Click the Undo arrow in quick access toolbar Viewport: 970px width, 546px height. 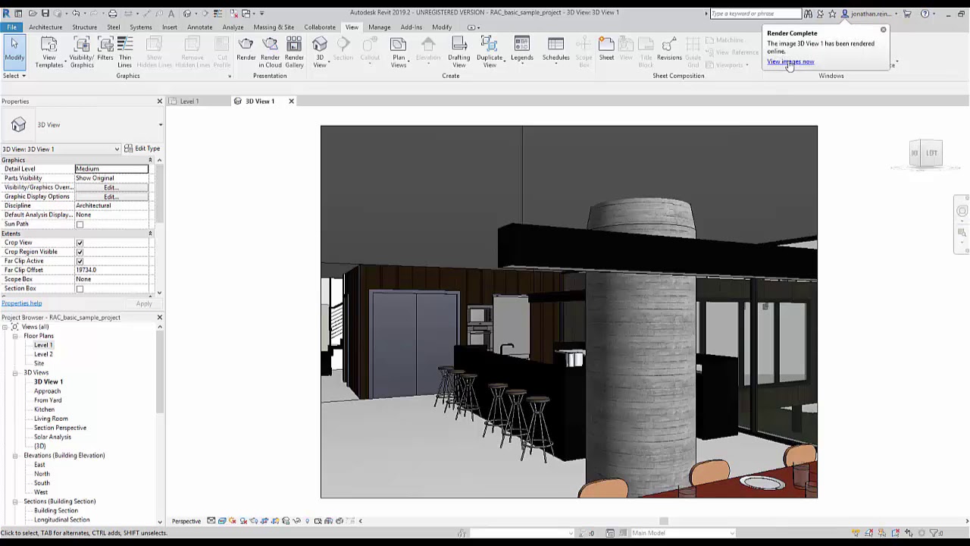click(x=76, y=14)
